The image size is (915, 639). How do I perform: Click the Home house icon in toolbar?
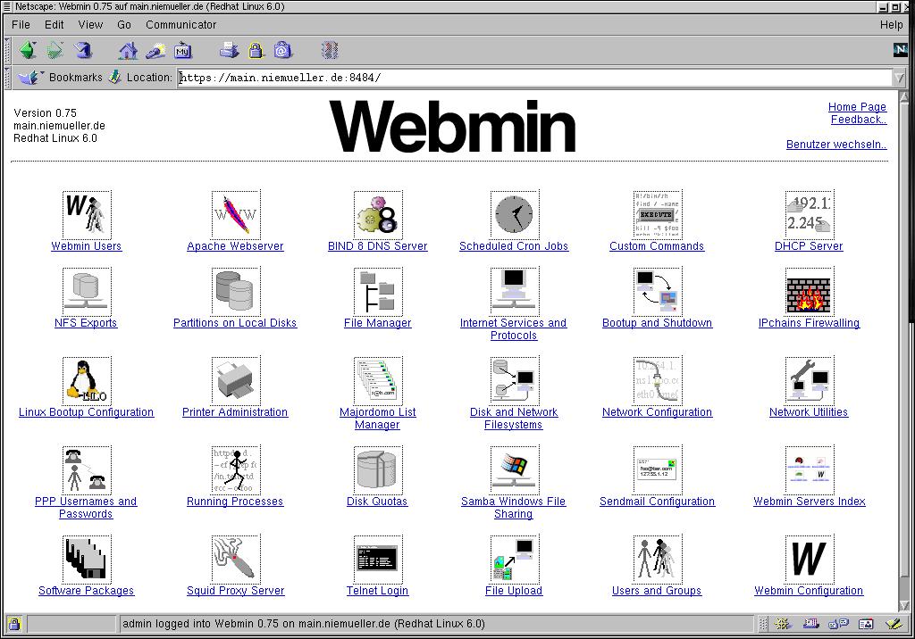click(128, 51)
